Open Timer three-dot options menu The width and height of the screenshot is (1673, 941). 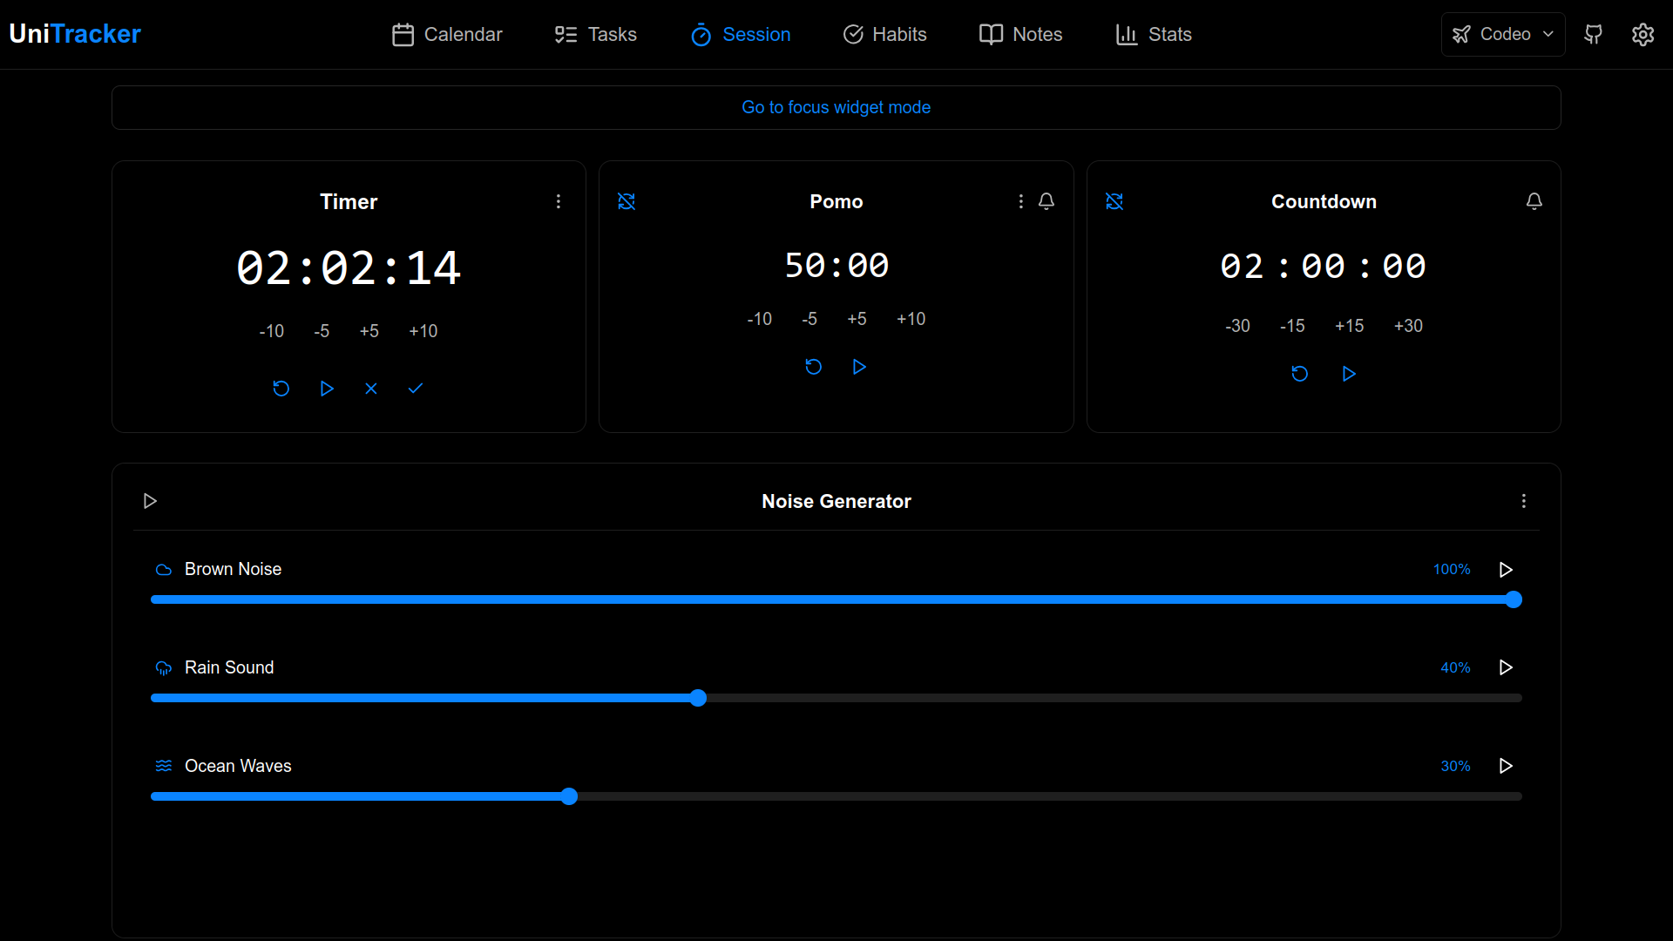559,201
